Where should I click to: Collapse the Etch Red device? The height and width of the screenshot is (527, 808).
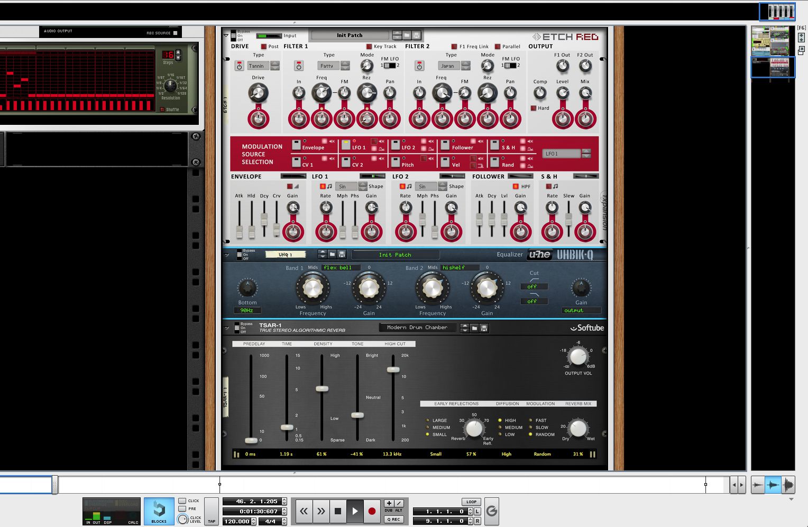coord(226,35)
